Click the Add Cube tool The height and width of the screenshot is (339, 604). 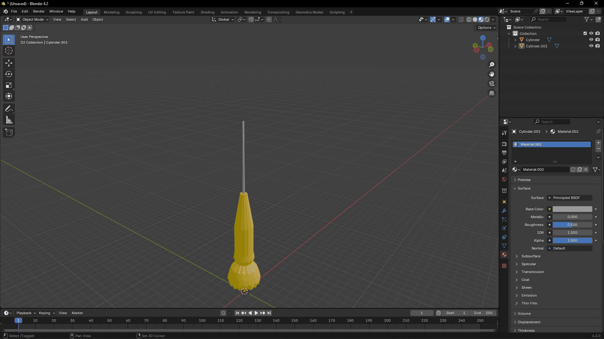(8, 132)
